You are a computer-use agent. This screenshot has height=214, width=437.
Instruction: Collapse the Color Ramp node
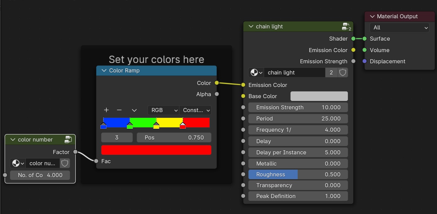(x=103, y=71)
